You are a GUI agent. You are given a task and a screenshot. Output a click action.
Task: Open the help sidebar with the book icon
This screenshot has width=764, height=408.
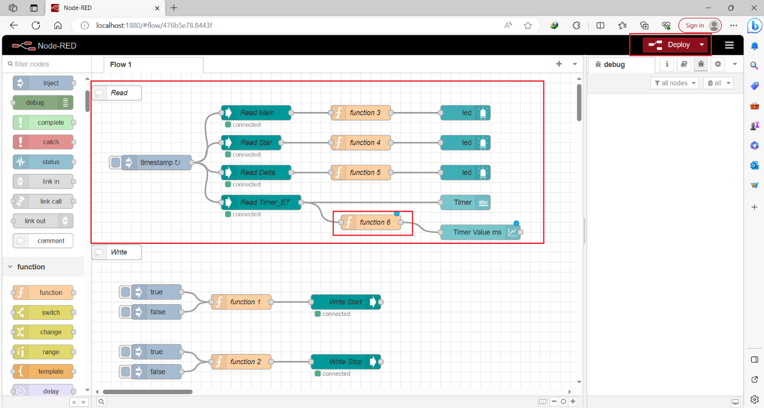(684, 64)
